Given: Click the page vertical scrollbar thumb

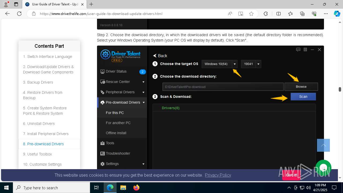Looking at the screenshot, I should [340, 89].
